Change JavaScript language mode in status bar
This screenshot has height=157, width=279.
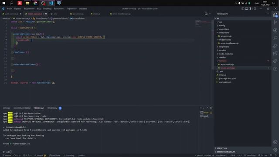pyautogui.click(x=250, y=155)
